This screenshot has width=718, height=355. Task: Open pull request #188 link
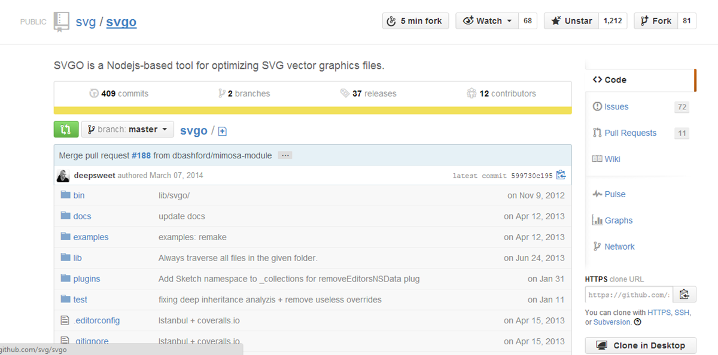(x=141, y=155)
